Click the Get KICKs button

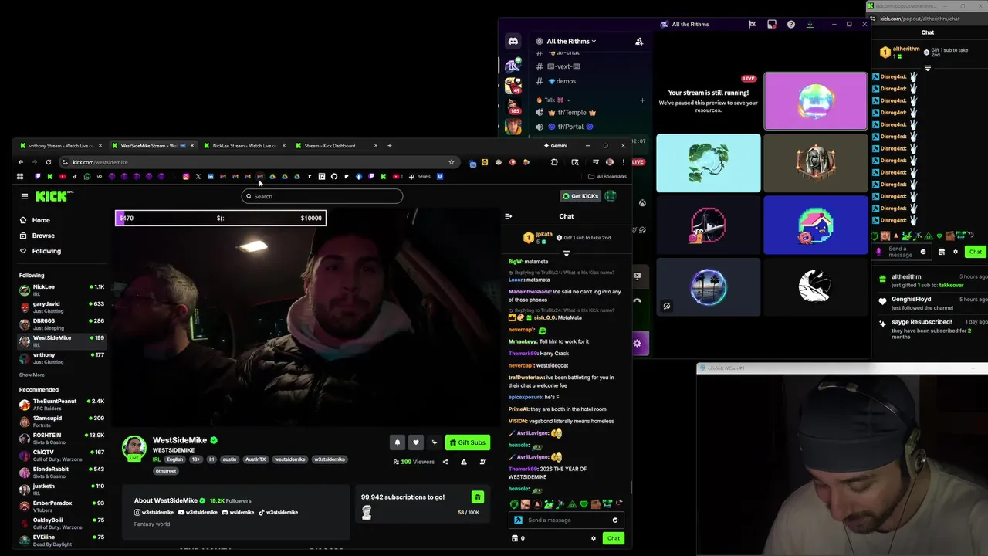[580, 196]
